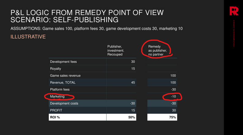Viewport: 243px width, 135px height.
Task: Click the ROI value 75%
Action: [172, 117]
